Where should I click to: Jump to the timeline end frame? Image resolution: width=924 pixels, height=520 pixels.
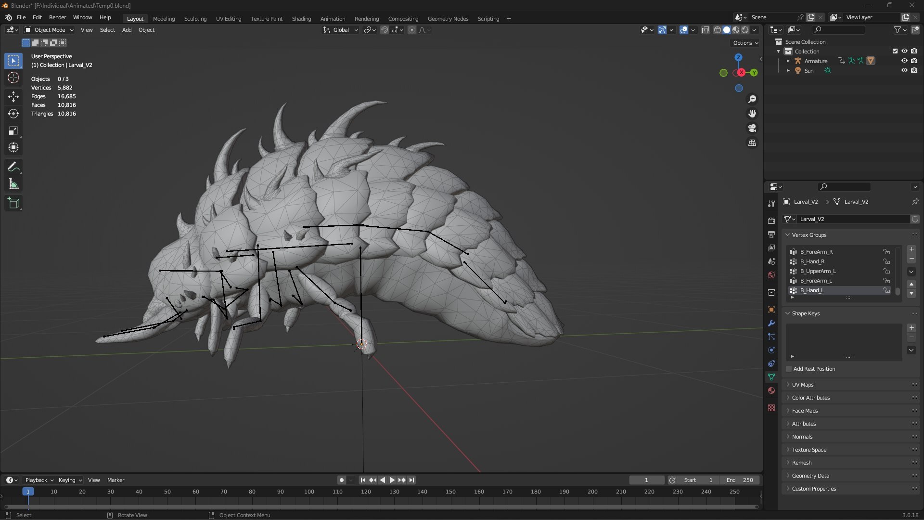click(411, 480)
